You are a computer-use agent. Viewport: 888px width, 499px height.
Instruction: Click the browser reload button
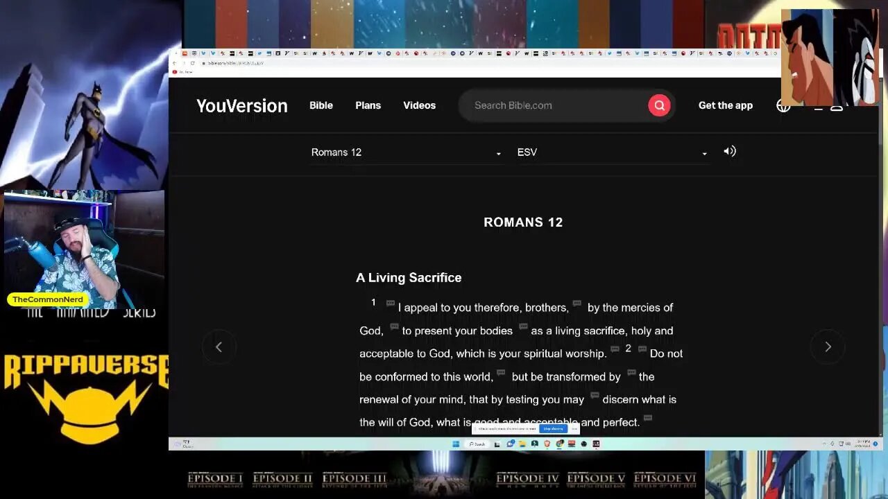point(193,63)
